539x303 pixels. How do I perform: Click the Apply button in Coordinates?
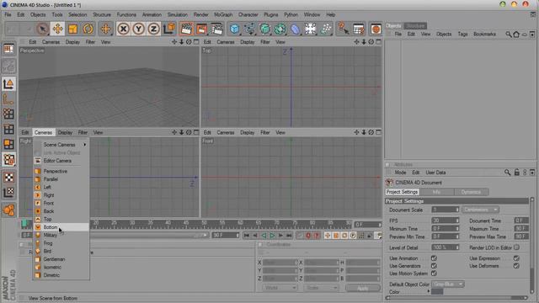363,288
